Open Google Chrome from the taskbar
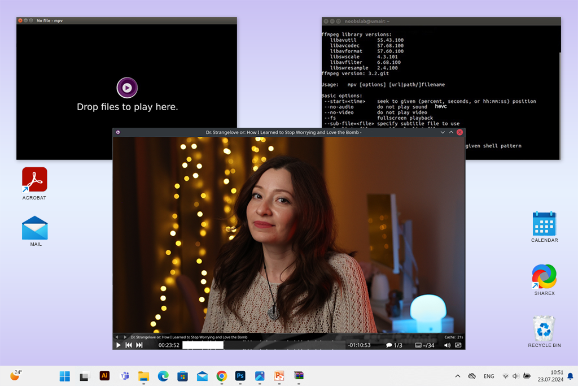 tap(221, 376)
